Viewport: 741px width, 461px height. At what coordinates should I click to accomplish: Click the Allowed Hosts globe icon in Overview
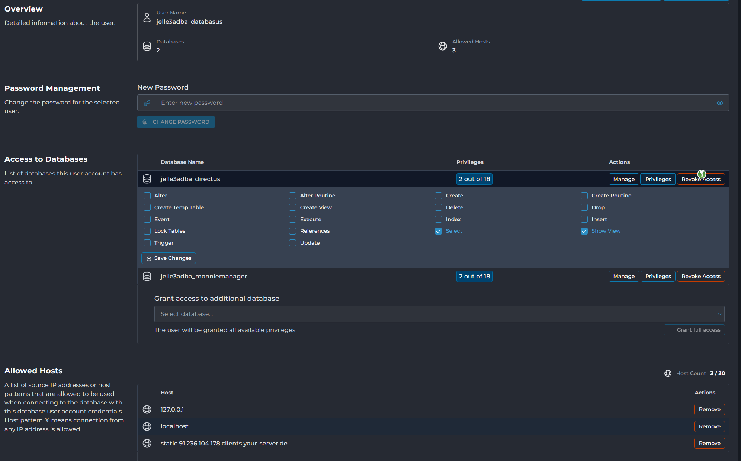click(x=443, y=46)
